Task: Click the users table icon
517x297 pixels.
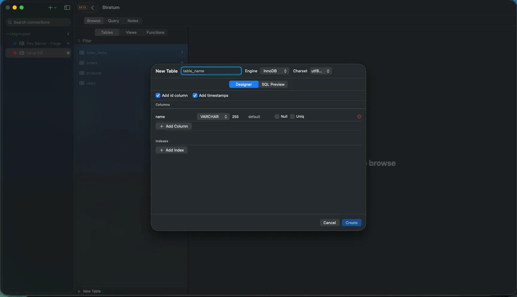Action: click(x=82, y=83)
